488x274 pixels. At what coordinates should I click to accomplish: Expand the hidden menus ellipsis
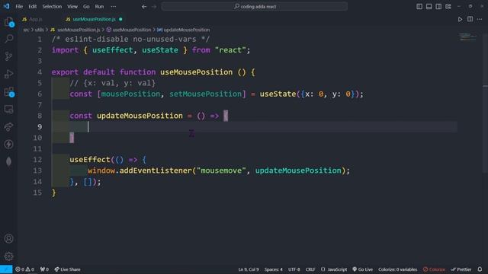(x=114, y=7)
